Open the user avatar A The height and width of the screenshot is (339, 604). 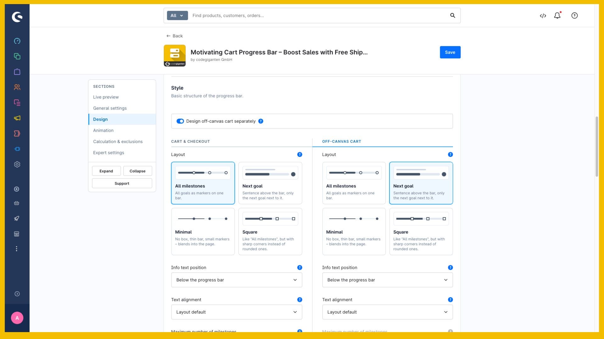click(x=17, y=318)
